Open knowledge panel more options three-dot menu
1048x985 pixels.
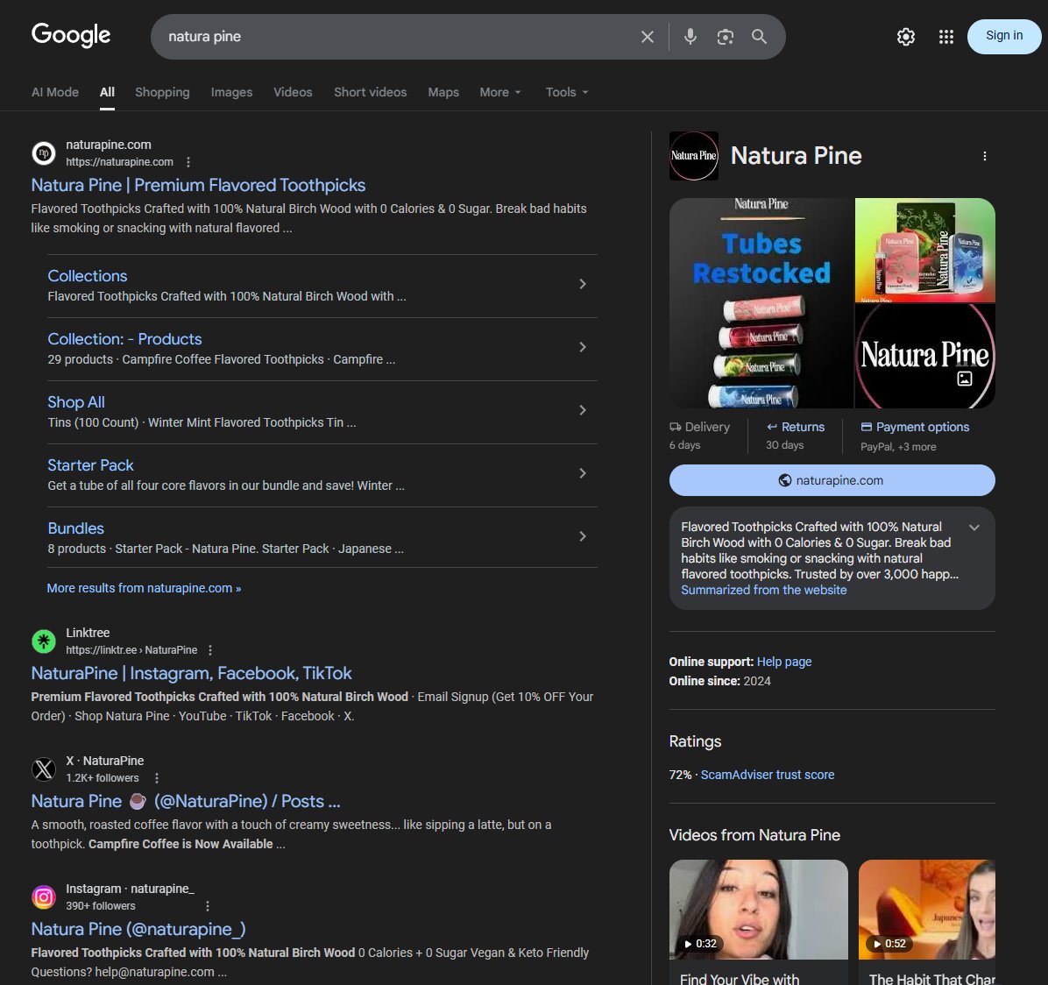985,156
